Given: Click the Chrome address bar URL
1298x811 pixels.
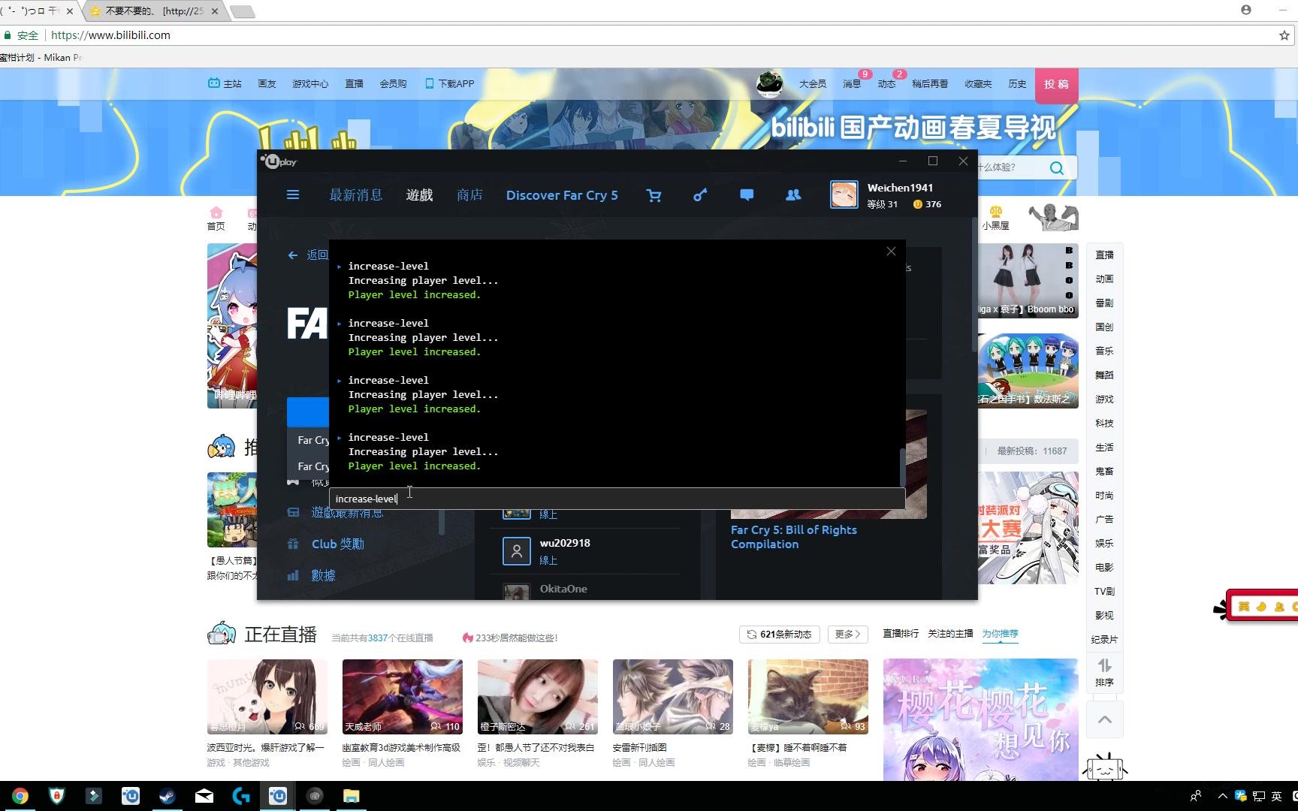Looking at the screenshot, I should click(x=110, y=35).
